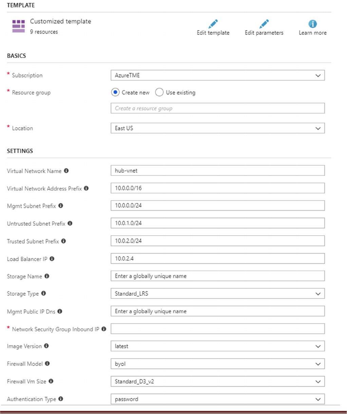Click the Edit parameters pencil icon
Image resolution: width=347 pixels, height=414 pixels.
coord(264,24)
